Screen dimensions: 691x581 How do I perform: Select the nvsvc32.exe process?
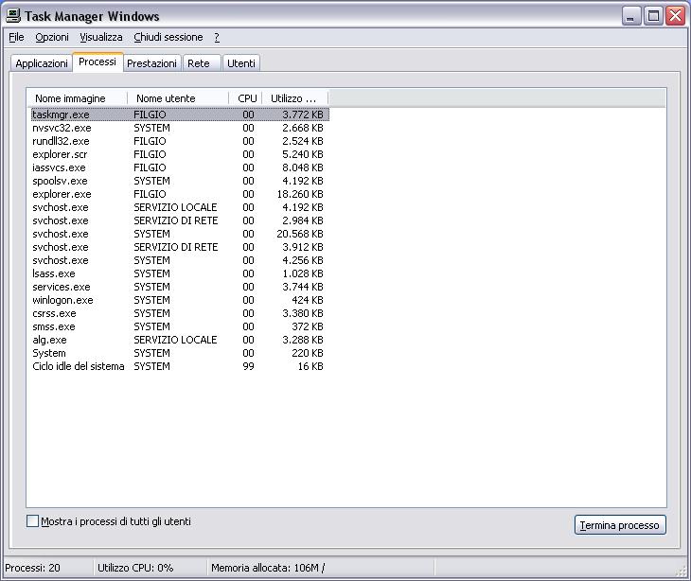(x=180, y=128)
